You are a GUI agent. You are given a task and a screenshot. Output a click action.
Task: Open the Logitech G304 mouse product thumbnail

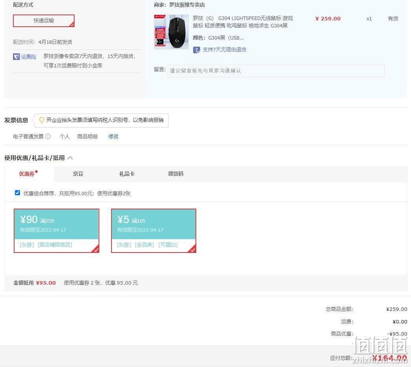click(171, 32)
